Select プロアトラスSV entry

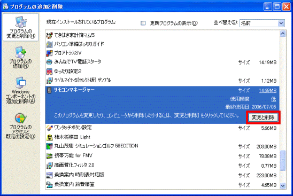coord(162,53)
